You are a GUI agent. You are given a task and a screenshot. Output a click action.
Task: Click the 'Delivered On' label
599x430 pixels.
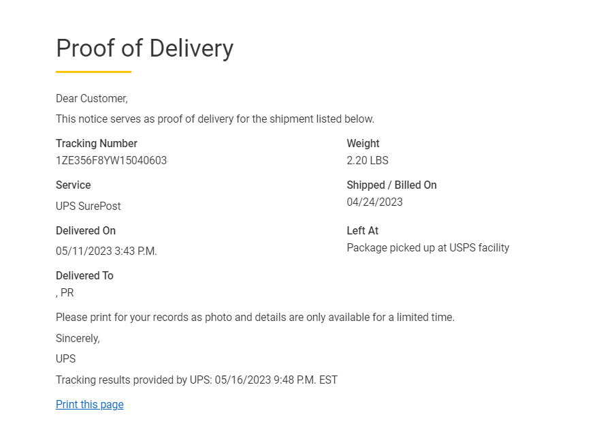[86, 231]
